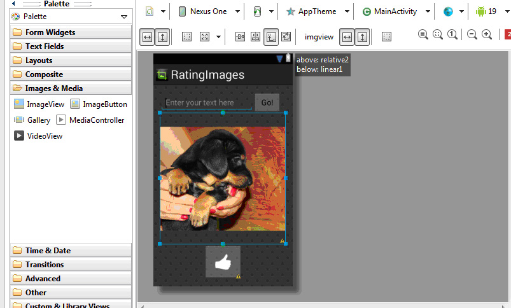The width and height of the screenshot is (511, 308).
Task: Expand the Advanced palette category
Action: [x=71, y=278]
